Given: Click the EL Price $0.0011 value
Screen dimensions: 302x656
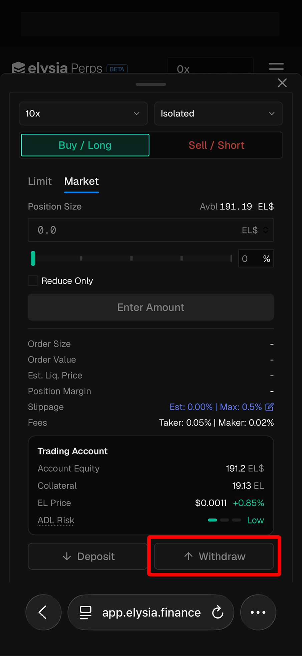Looking at the screenshot, I should (211, 503).
